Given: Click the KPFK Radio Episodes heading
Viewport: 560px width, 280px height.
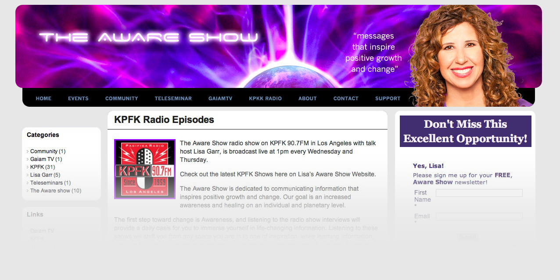Looking at the screenshot, I should point(164,119).
